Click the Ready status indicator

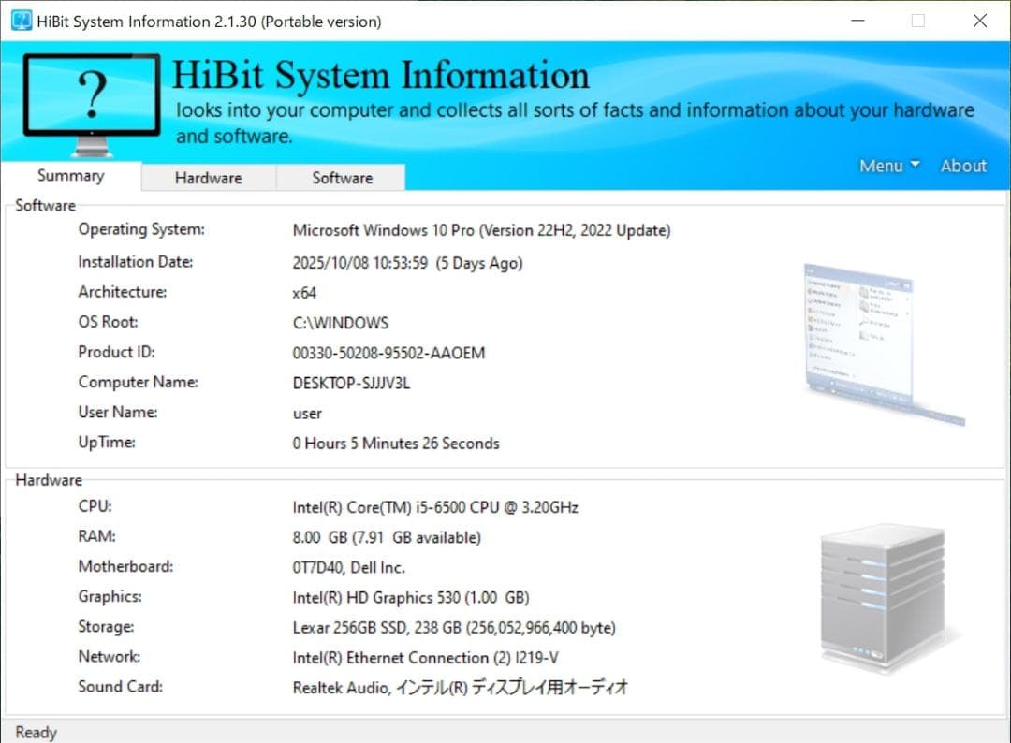(35, 732)
